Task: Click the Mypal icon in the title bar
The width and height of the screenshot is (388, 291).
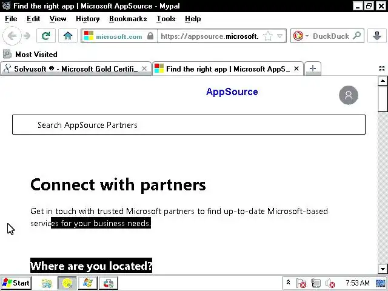Action: pyautogui.click(x=5, y=5)
